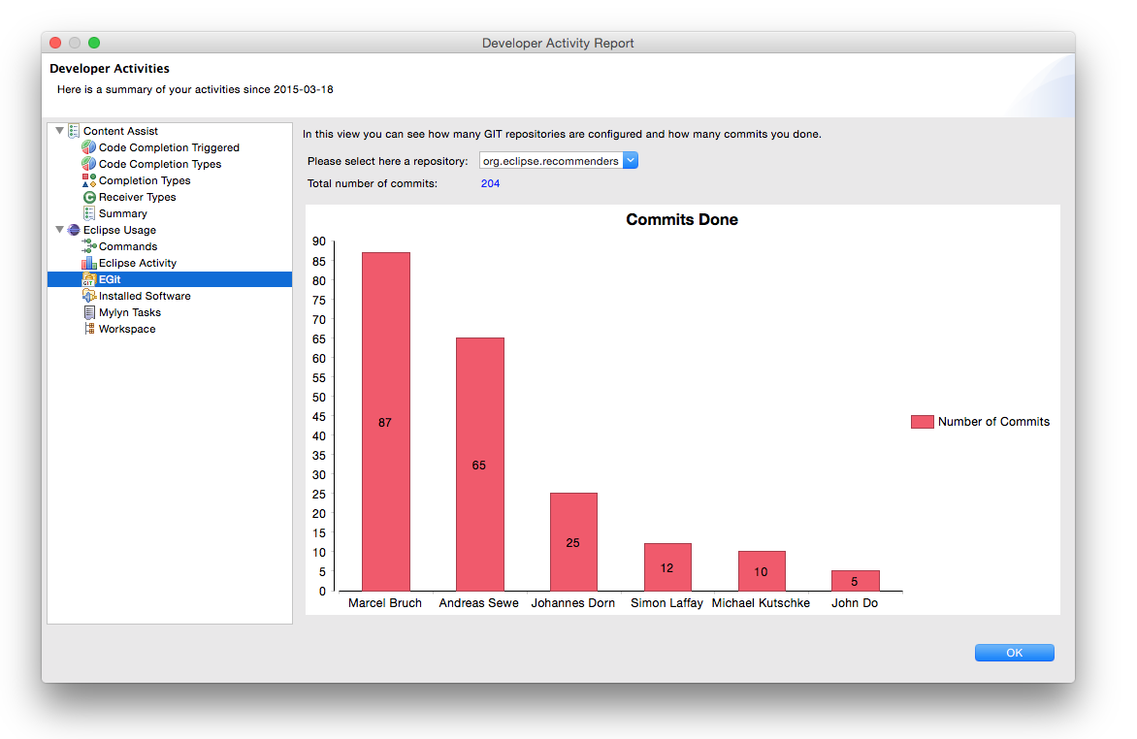The image size is (1137, 739).
Task: Click the OK button
Action: pyautogui.click(x=1014, y=653)
